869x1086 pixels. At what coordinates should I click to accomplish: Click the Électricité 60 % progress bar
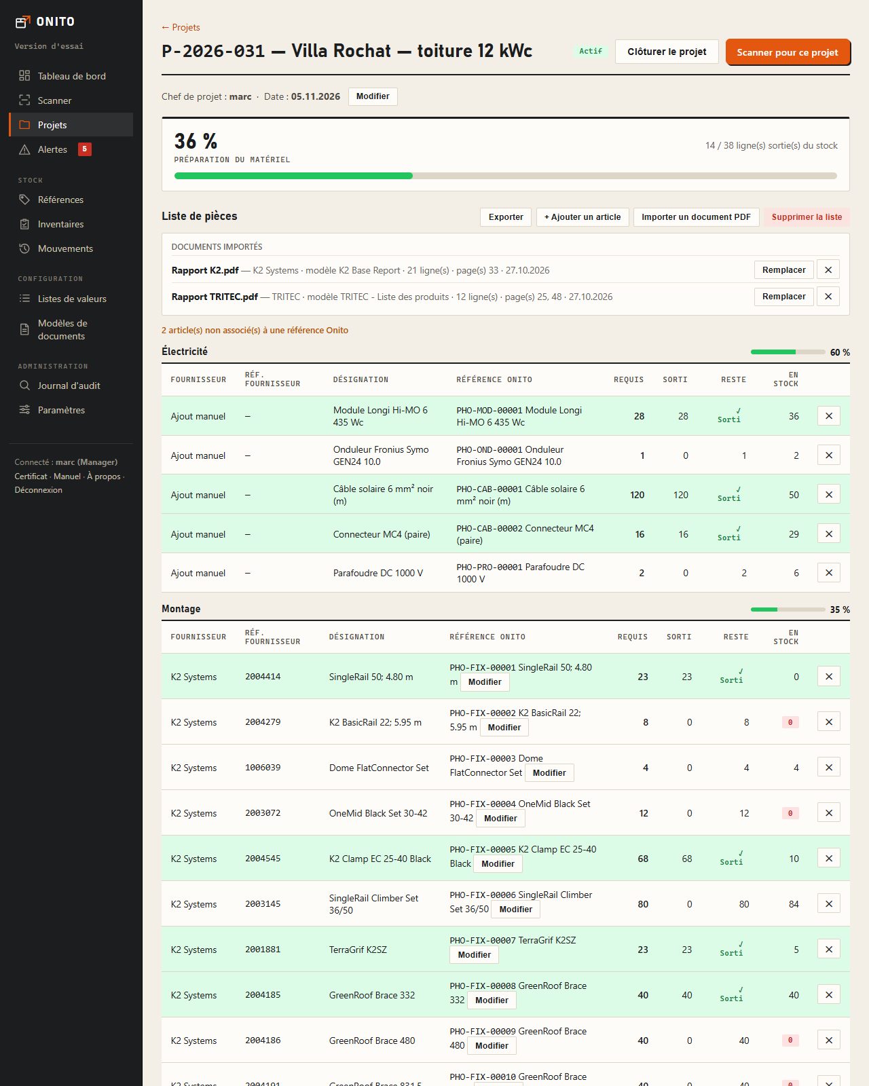pos(788,352)
